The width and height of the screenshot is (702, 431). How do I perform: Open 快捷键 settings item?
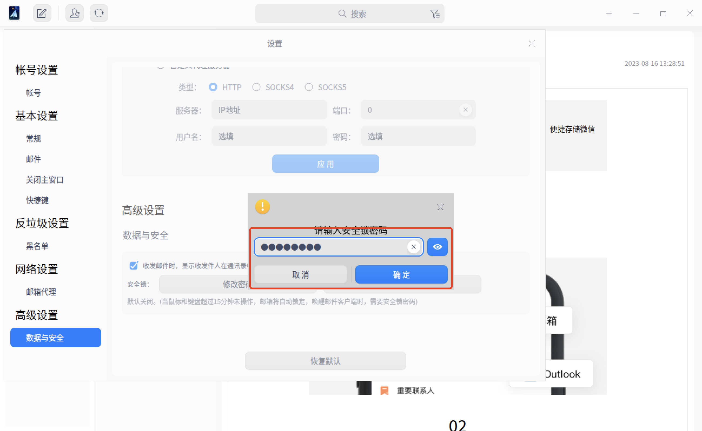(37, 200)
